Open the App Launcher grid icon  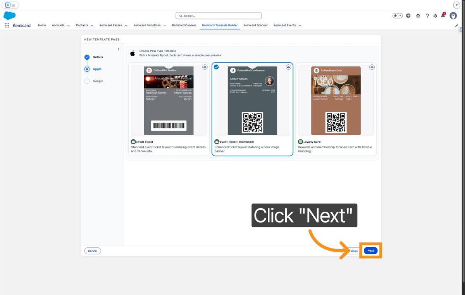coord(7,25)
